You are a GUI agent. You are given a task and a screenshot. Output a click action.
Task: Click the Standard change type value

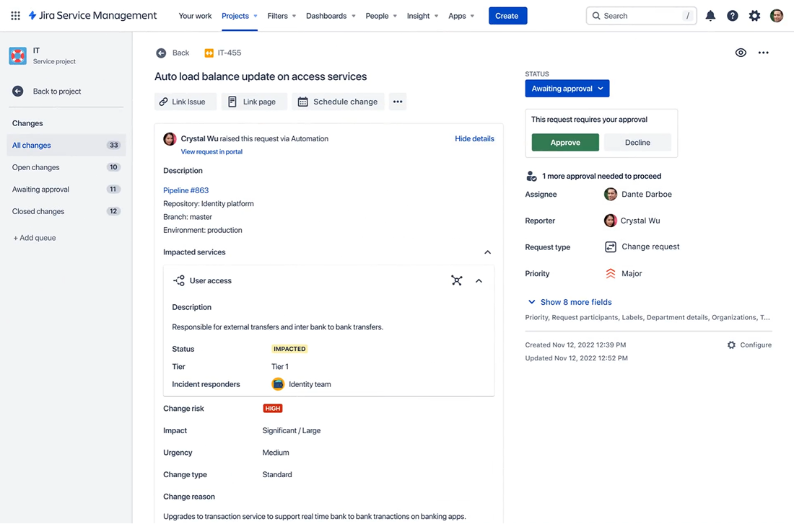277,474
